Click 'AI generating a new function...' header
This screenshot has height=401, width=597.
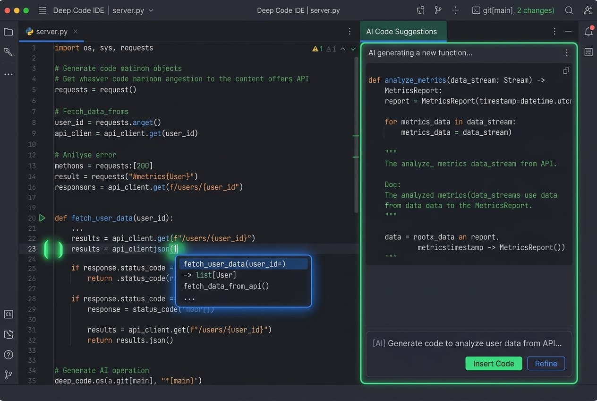pos(420,53)
